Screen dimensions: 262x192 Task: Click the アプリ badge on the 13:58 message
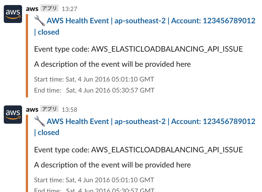tap(49, 109)
